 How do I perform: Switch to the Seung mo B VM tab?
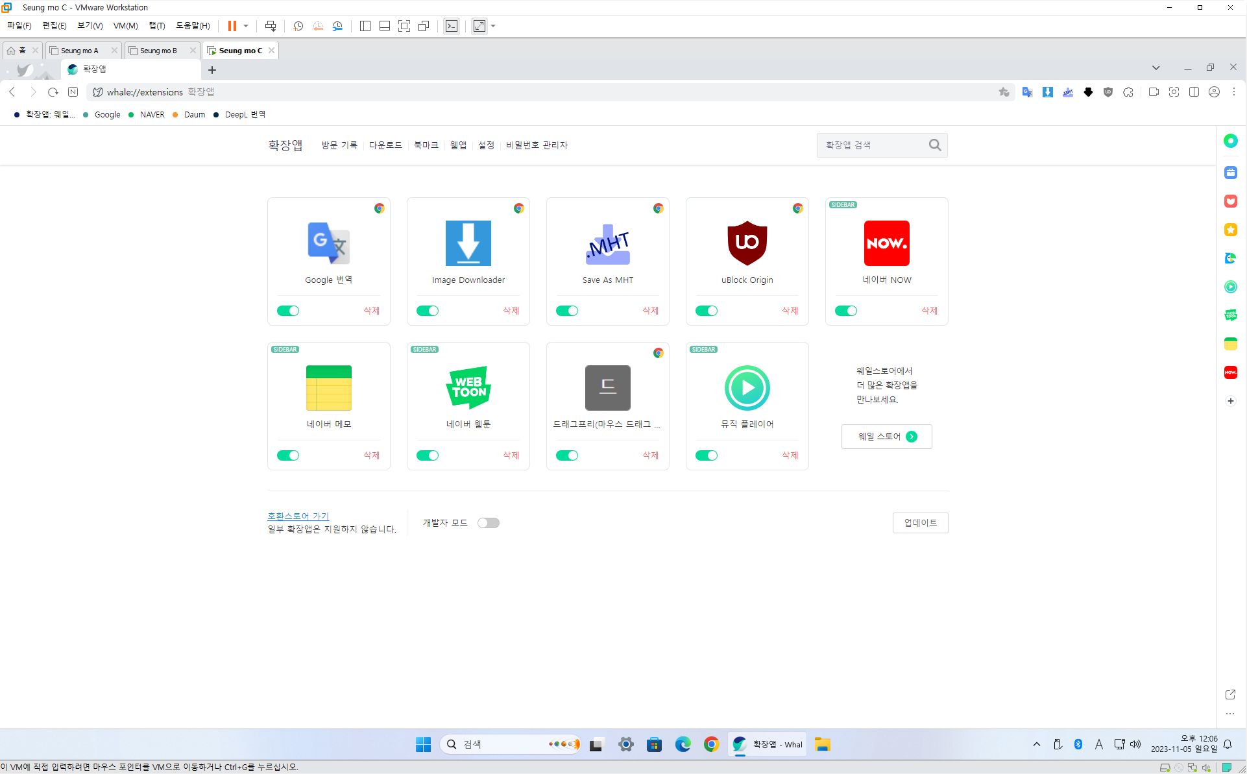(x=158, y=51)
